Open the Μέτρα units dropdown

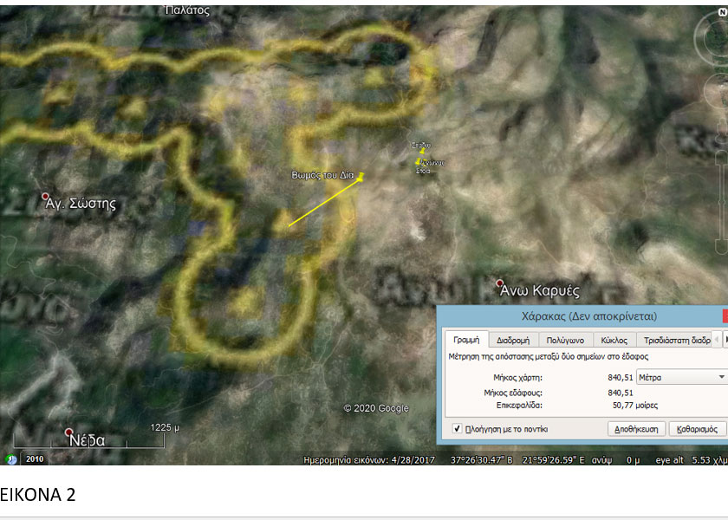tap(681, 377)
